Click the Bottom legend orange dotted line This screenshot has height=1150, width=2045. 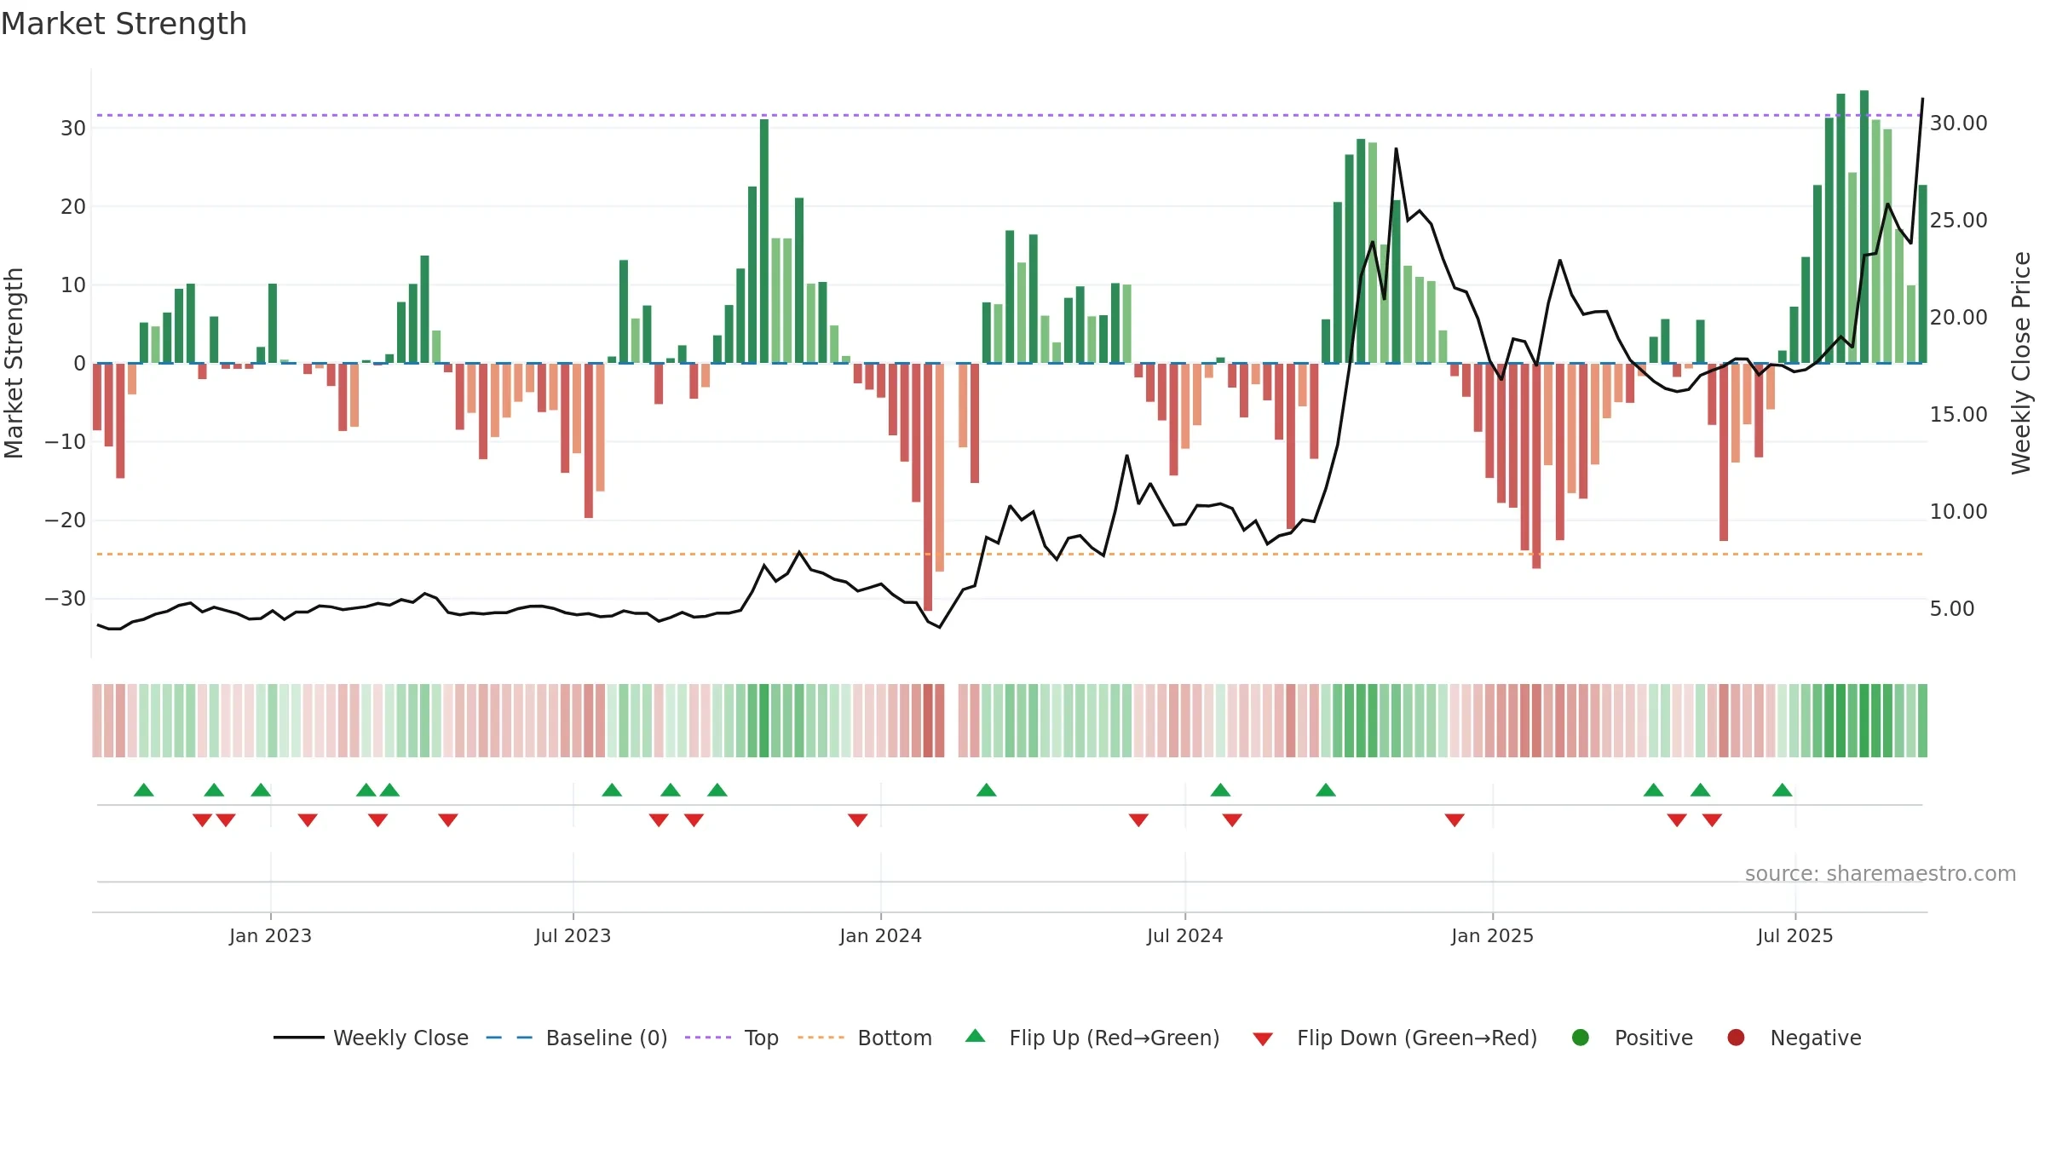click(x=821, y=1038)
